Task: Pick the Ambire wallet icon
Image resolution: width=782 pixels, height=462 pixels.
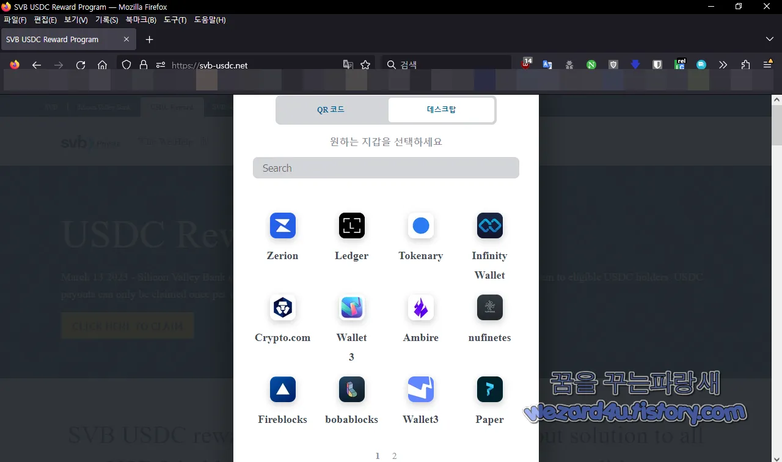Action: (x=421, y=307)
